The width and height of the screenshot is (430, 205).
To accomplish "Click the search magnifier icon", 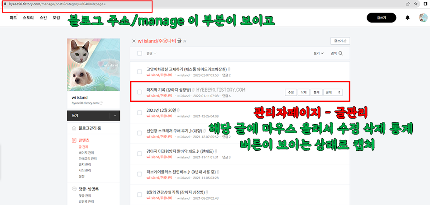I will [340, 53].
